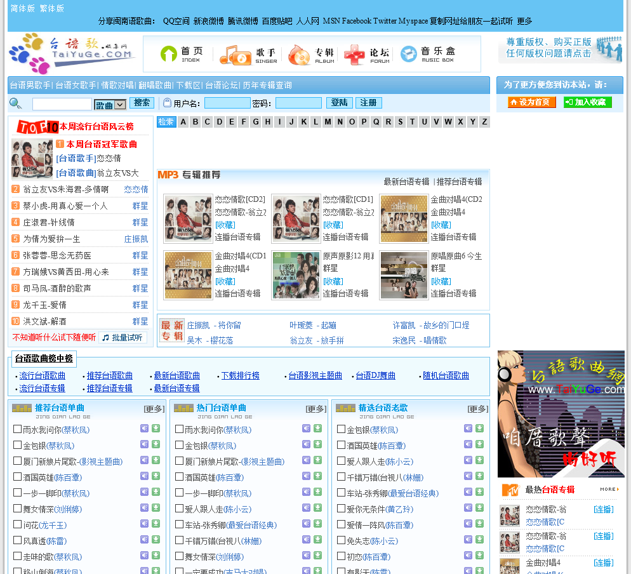
Task: Open 恋恋情歌[CD2] album thumbnail
Action: (187, 219)
